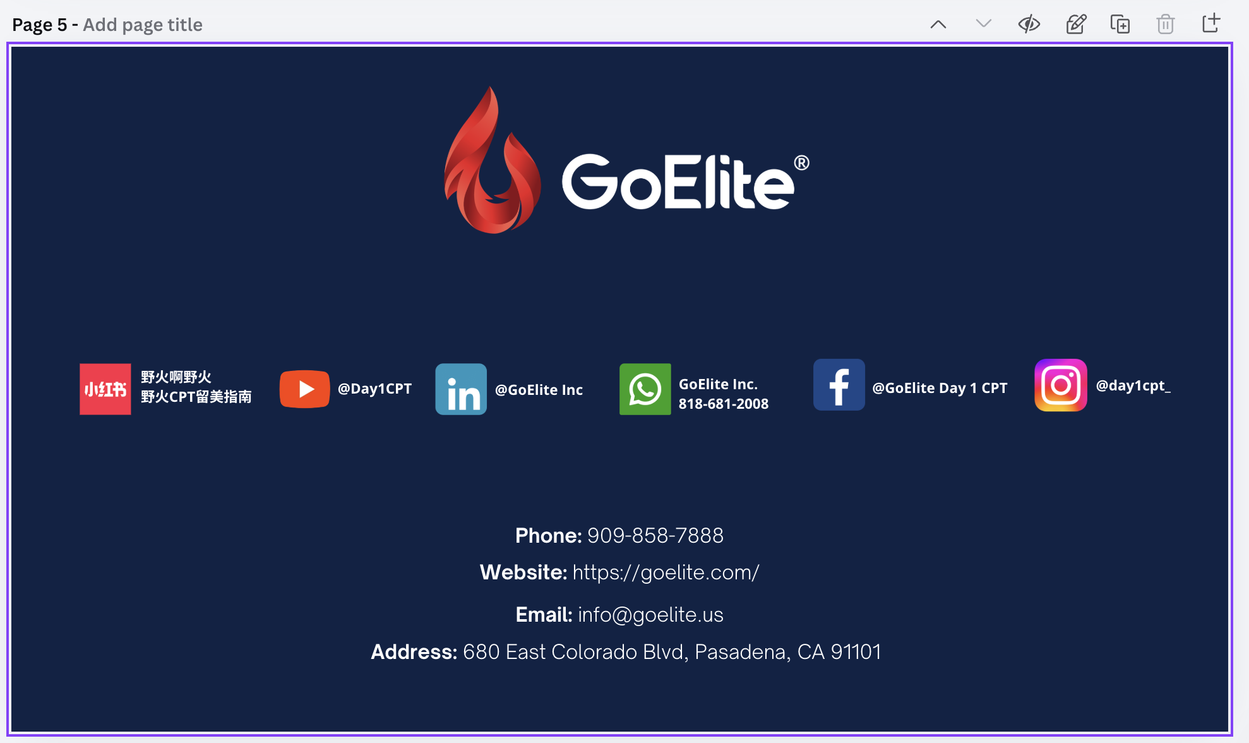The height and width of the screenshot is (743, 1249).
Task: Select the '@GoElite Inc' LinkedIn text
Action: pyautogui.click(x=539, y=390)
